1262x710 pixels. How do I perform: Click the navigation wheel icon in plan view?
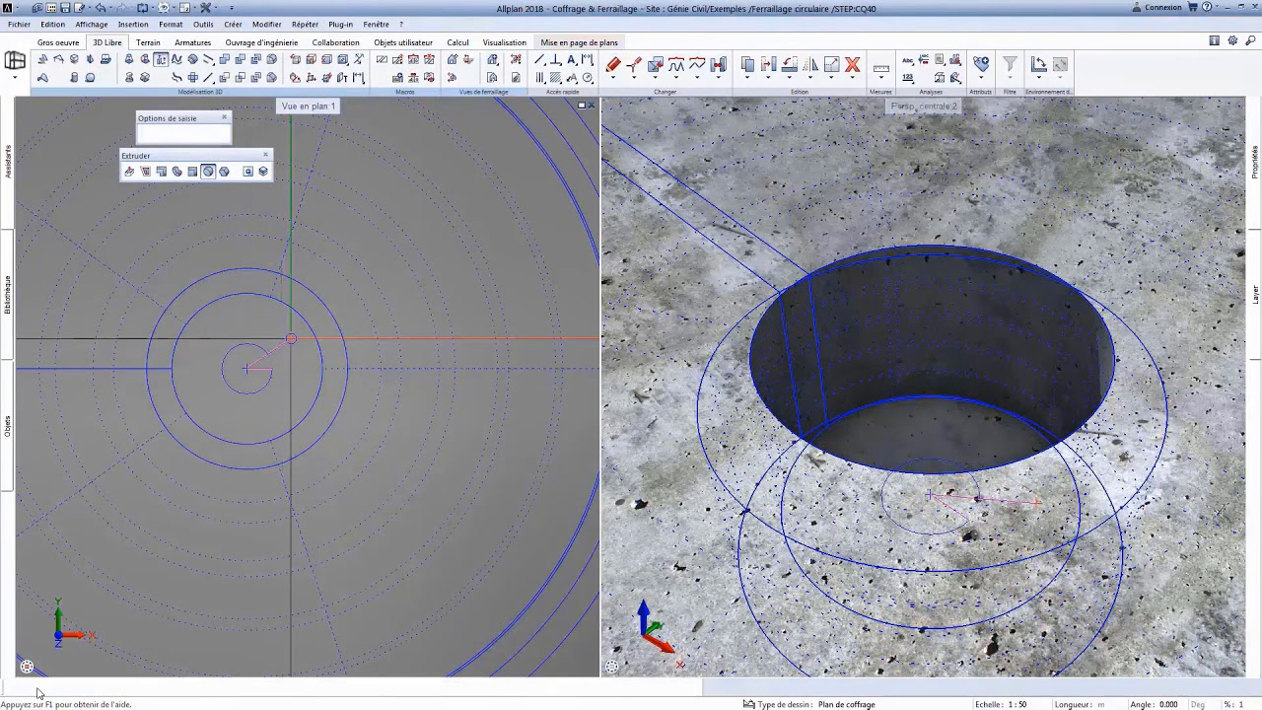pyautogui.click(x=27, y=667)
